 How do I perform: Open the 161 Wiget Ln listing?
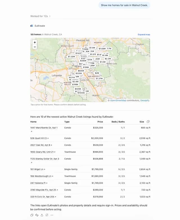click(38, 169)
